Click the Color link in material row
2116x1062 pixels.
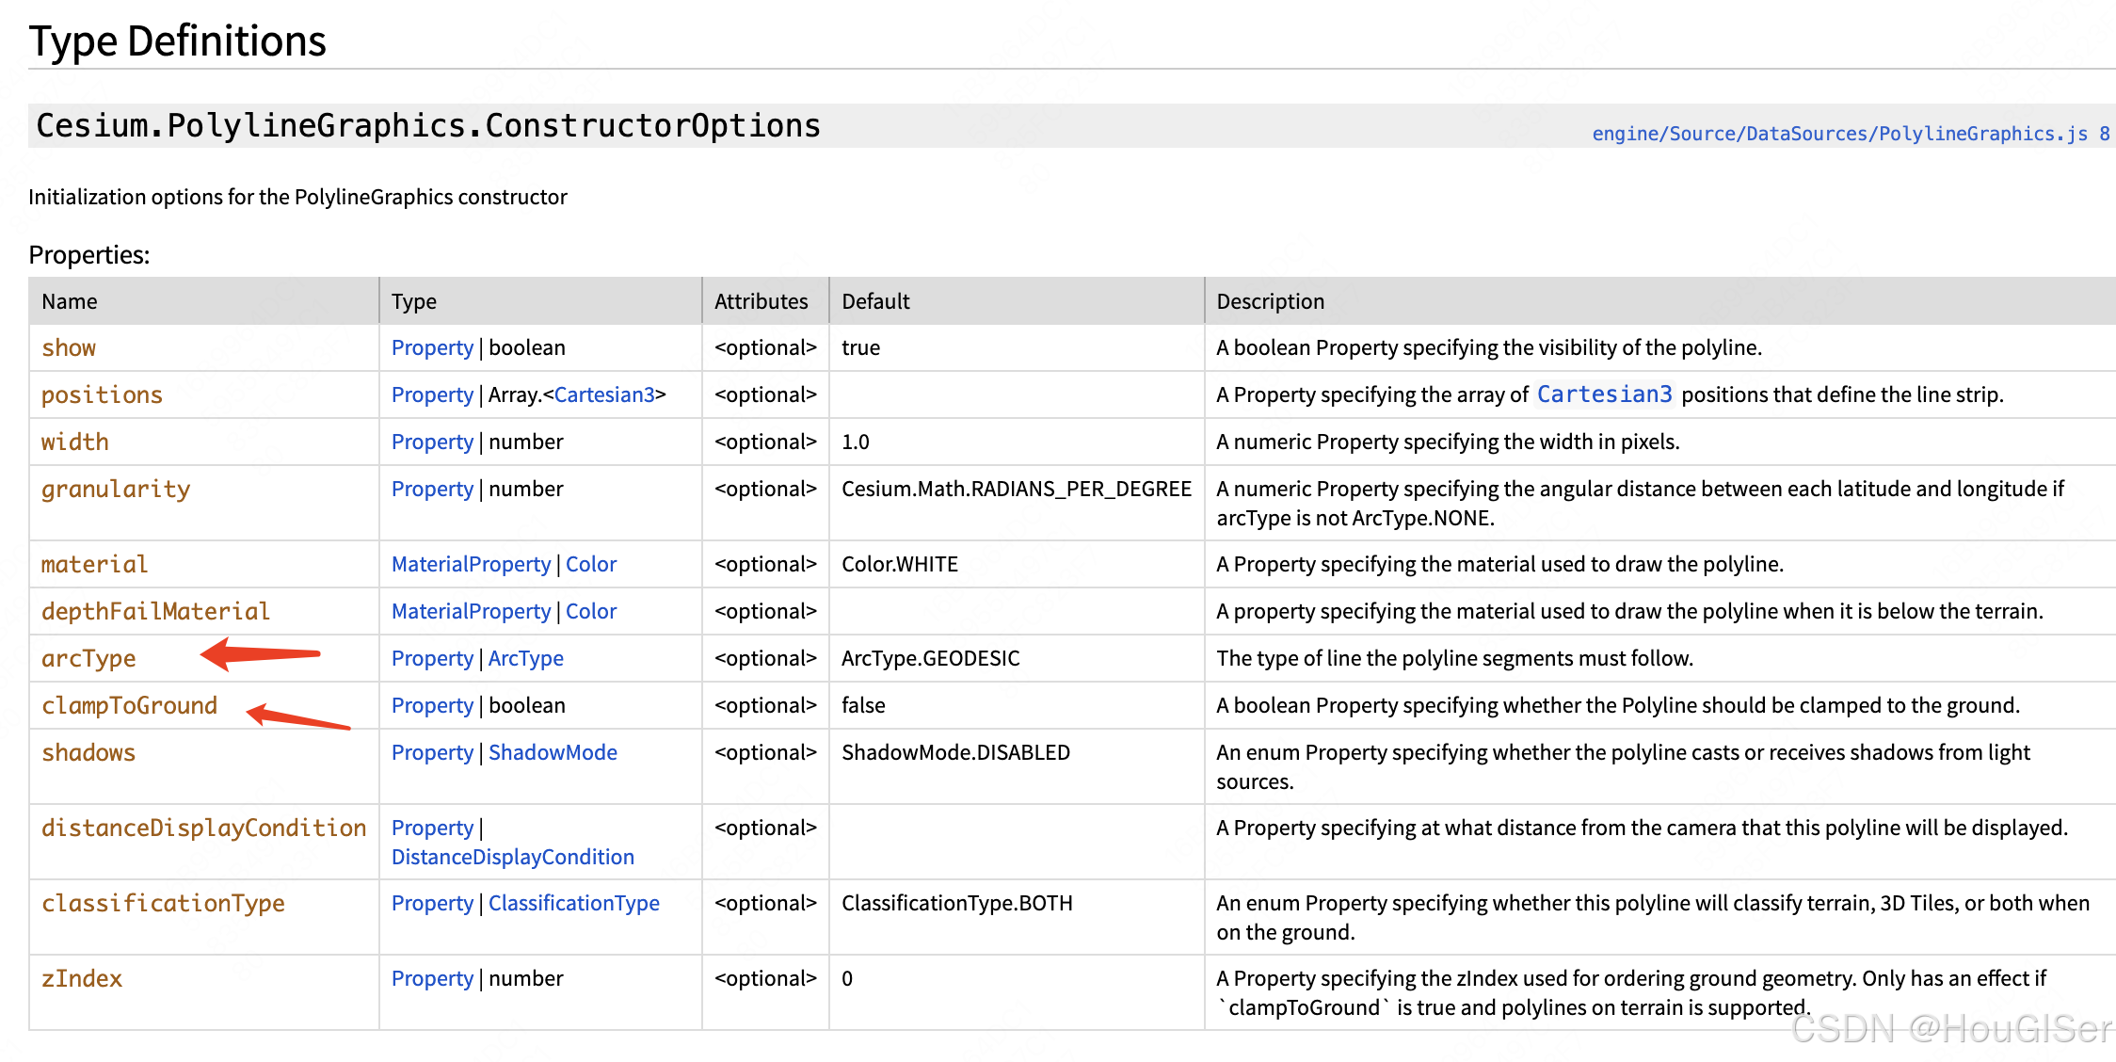(x=591, y=564)
